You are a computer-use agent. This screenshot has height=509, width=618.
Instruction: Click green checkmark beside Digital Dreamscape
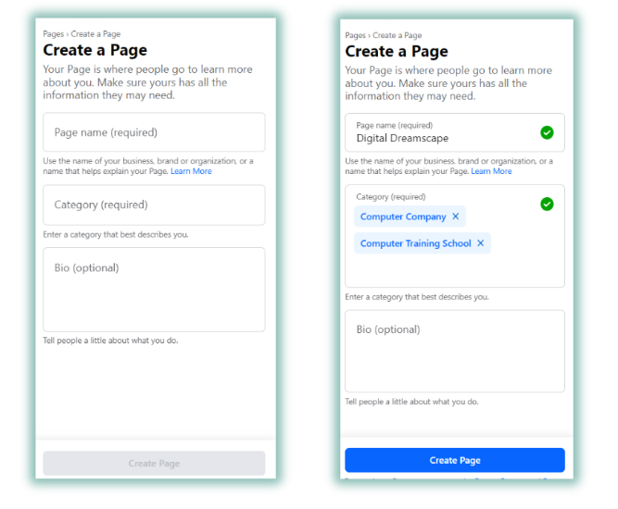click(547, 132)
